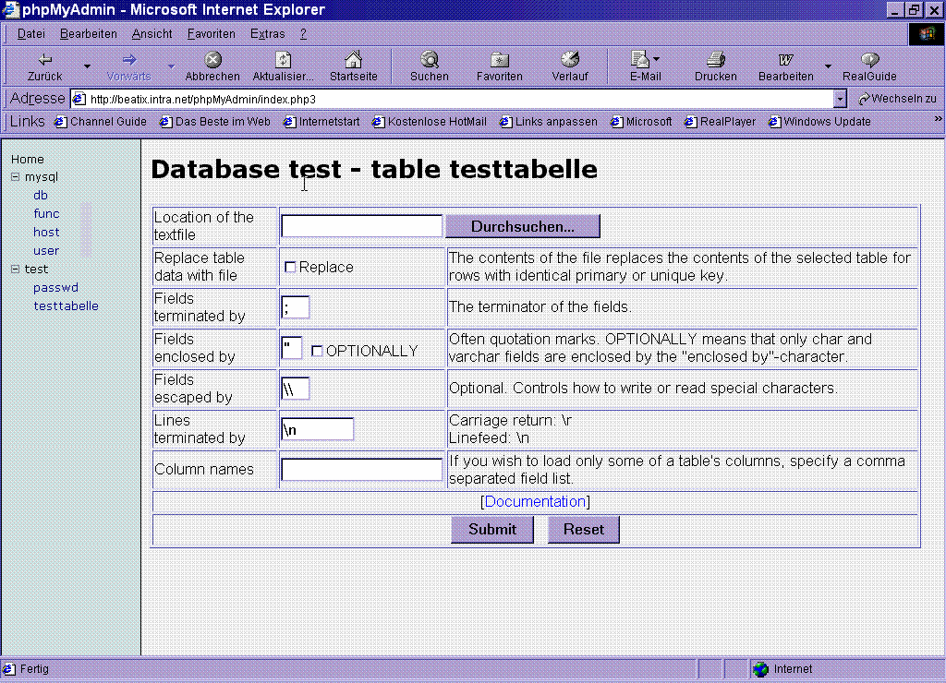The image size is (946, 683).
Task: Collapse the mysql database tree node
Action: tap(16, 176)
